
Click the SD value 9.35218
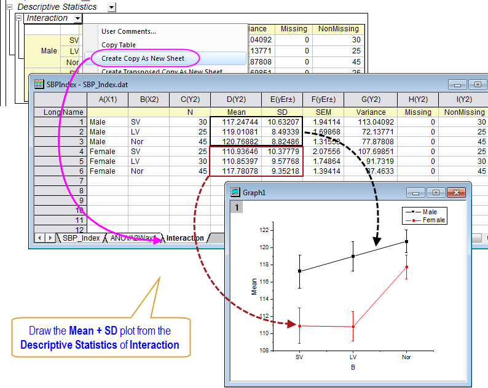(282, 171)
